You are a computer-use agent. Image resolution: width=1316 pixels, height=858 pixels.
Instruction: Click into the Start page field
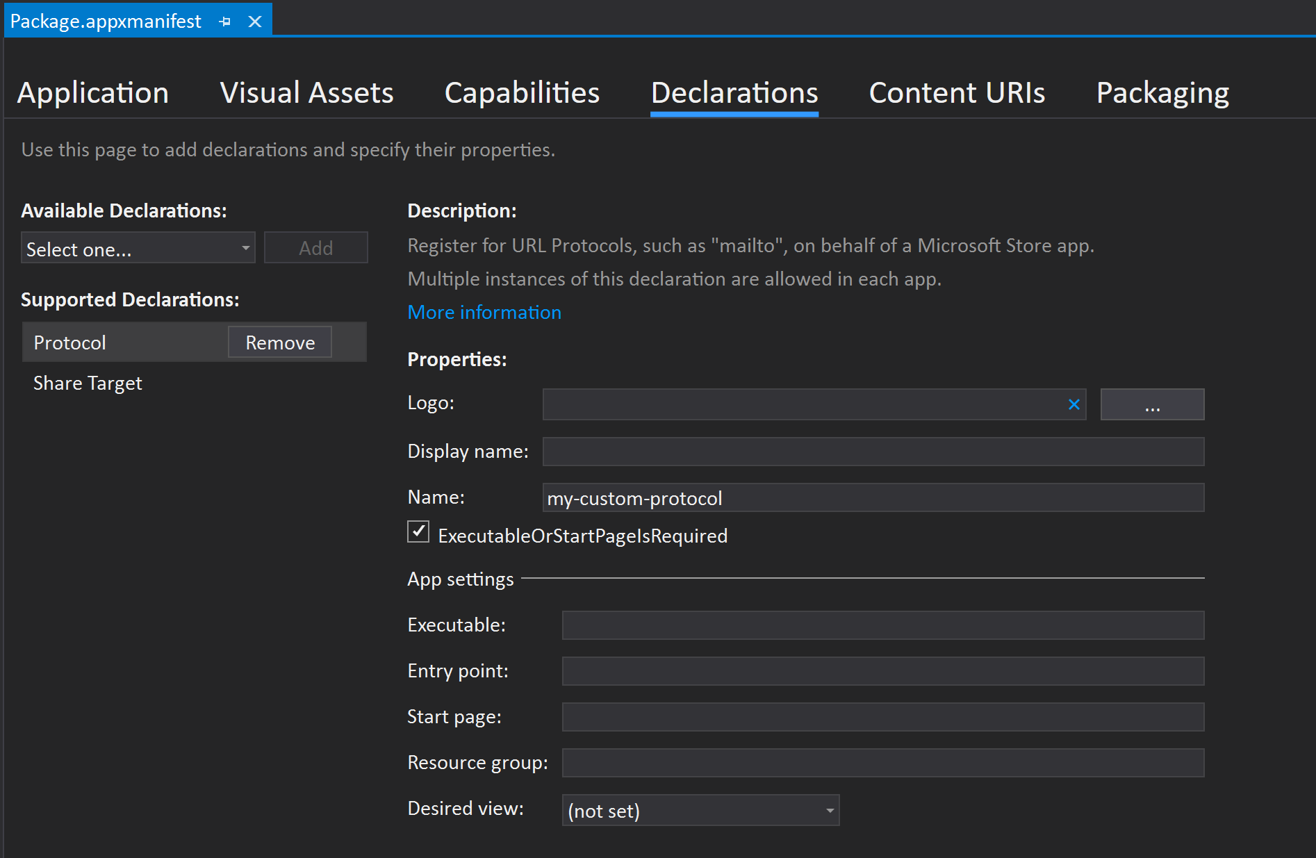point(882,717)
